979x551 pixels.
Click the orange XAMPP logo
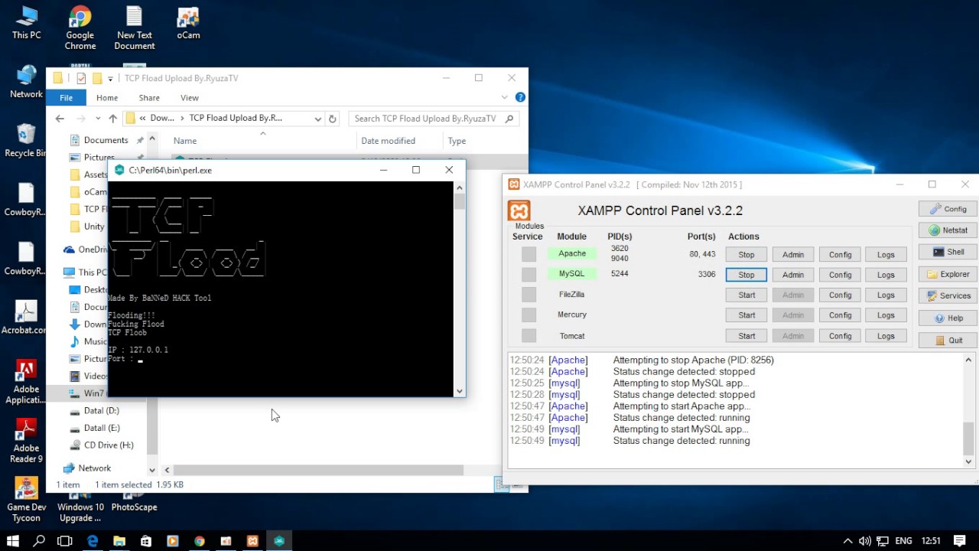pyautogui.click(x=519, y=210)
